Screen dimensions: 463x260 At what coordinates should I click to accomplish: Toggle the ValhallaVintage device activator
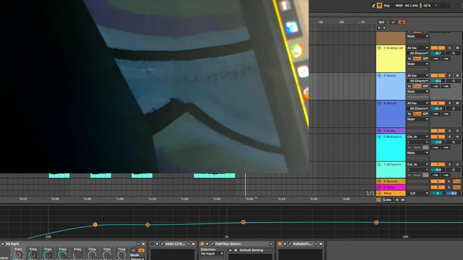point(280,244)
